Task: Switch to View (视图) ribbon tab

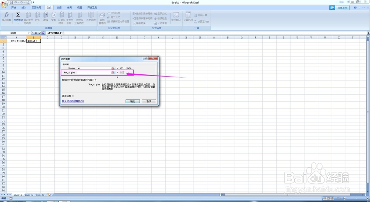Action: click(x=80, y=7)
